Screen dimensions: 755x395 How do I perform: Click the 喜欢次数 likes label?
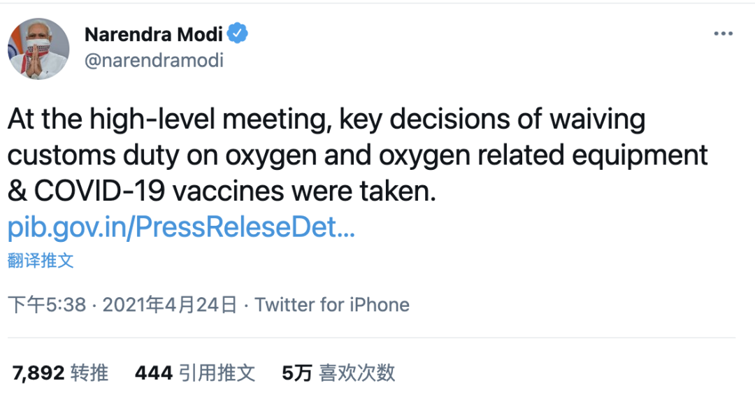pos(357,373)
